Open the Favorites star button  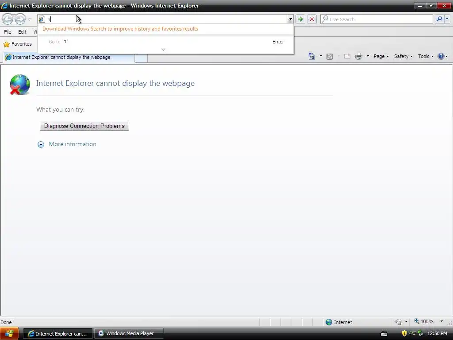pos(17,44)
